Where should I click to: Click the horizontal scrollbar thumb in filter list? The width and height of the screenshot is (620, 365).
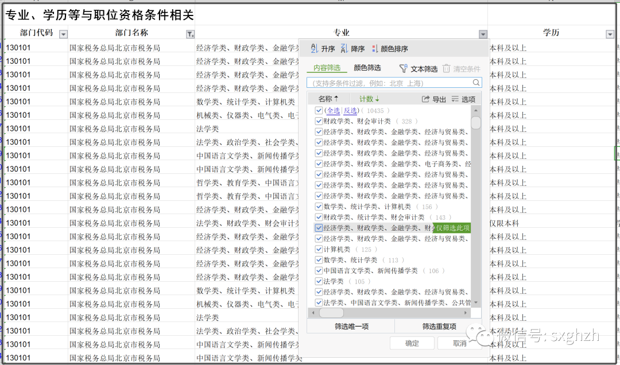point(331,313)
